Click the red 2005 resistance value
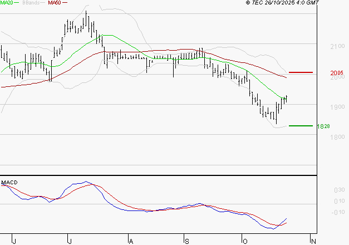 [x=337, y=73]
